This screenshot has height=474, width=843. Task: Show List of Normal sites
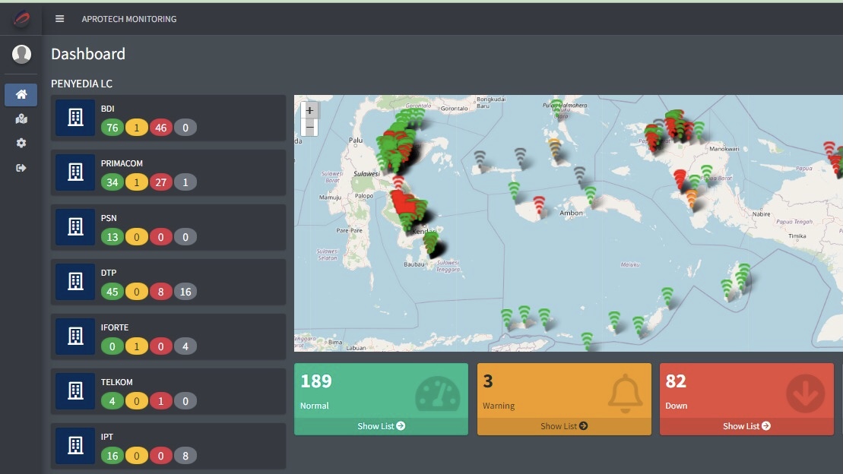tap(381, 426)
